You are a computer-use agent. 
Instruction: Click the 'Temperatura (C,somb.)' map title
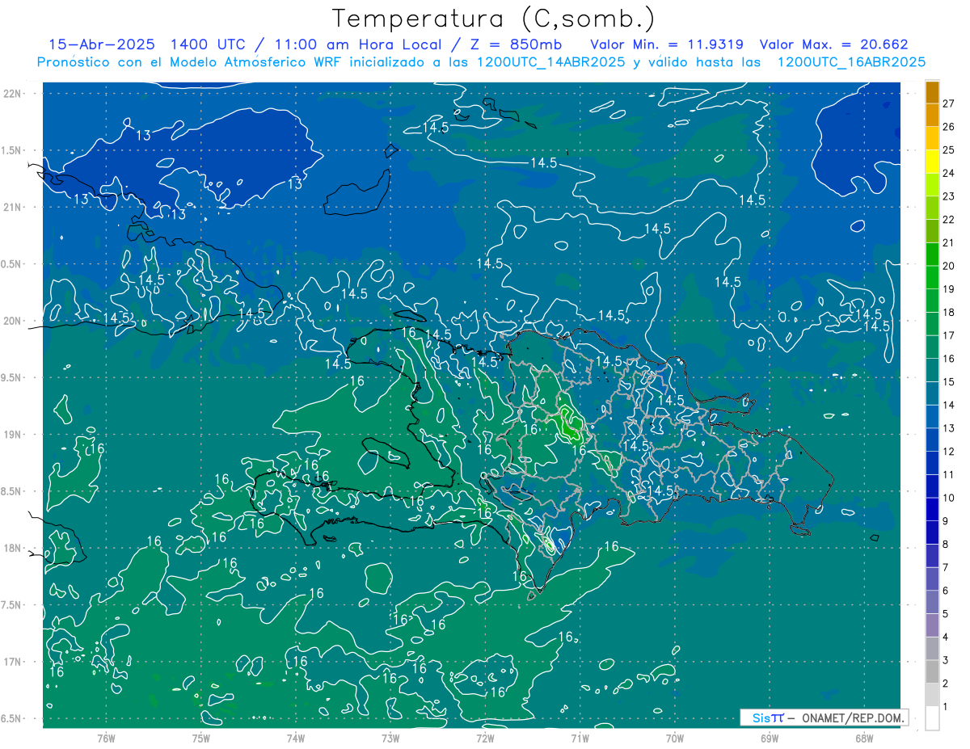click(x=494, y=19)
